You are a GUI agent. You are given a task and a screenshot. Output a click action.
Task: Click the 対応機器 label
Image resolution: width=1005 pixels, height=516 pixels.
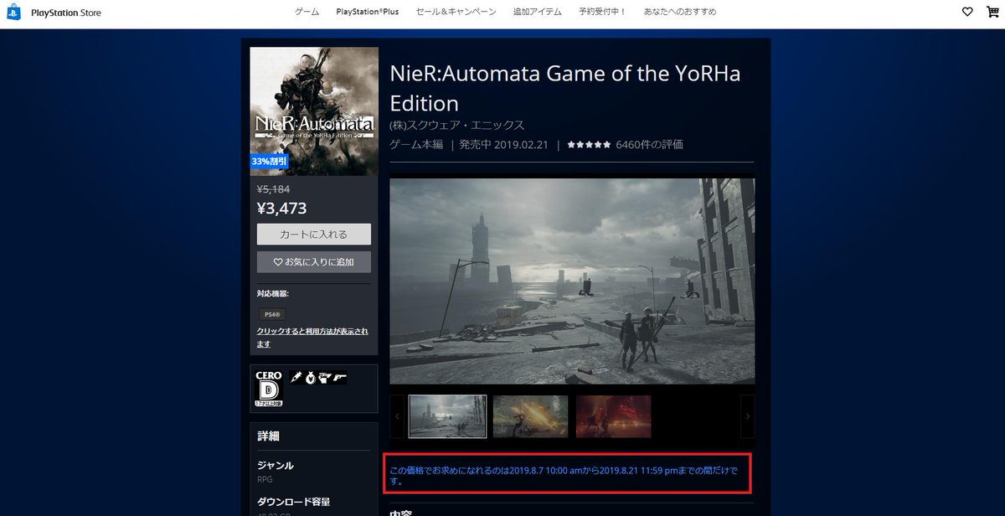click(x=273, y=294)
